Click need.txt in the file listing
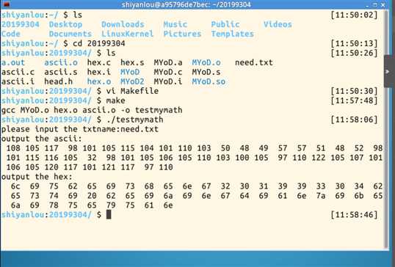The height and width of the screenshot is (267, 395). tap(254, 62)
